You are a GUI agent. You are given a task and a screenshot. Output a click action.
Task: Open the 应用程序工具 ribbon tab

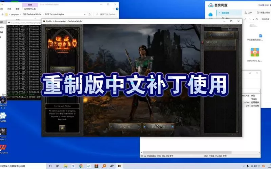click(x=30, y=9)
